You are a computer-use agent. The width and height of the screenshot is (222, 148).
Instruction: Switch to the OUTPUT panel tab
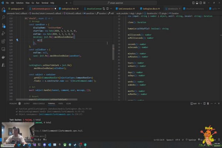point(27,104)
